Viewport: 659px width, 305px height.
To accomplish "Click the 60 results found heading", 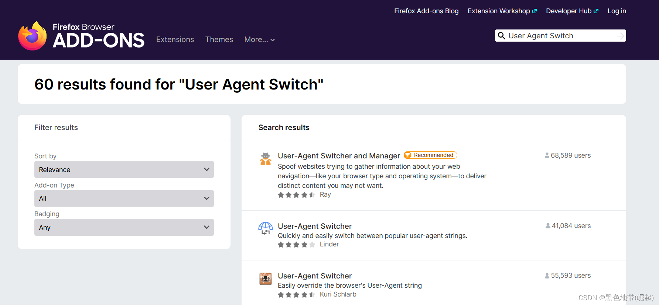I will pyautogui.click(x=179, y=84).
